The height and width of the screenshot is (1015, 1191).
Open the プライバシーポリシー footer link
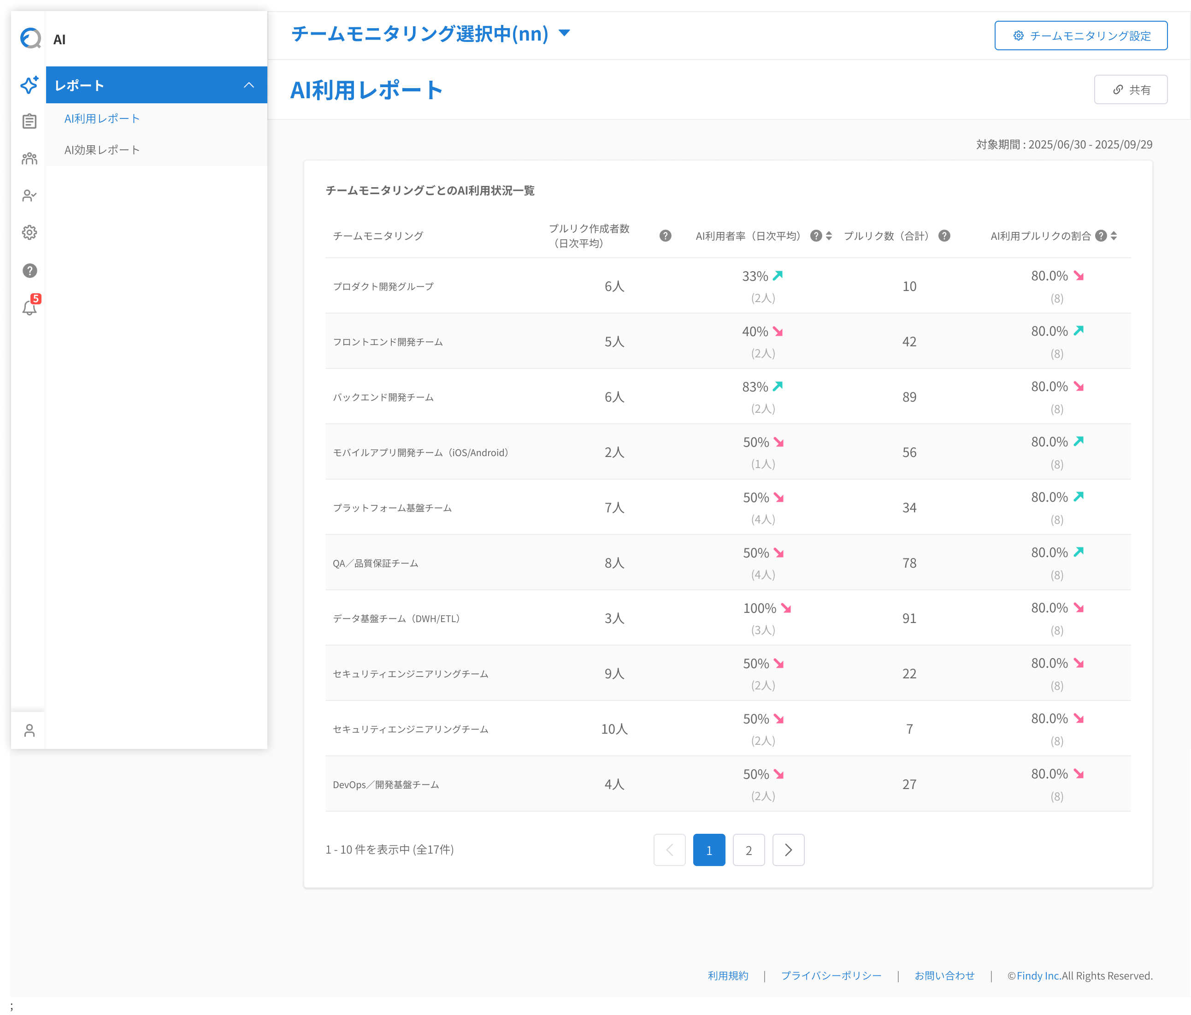click(831, 975)
